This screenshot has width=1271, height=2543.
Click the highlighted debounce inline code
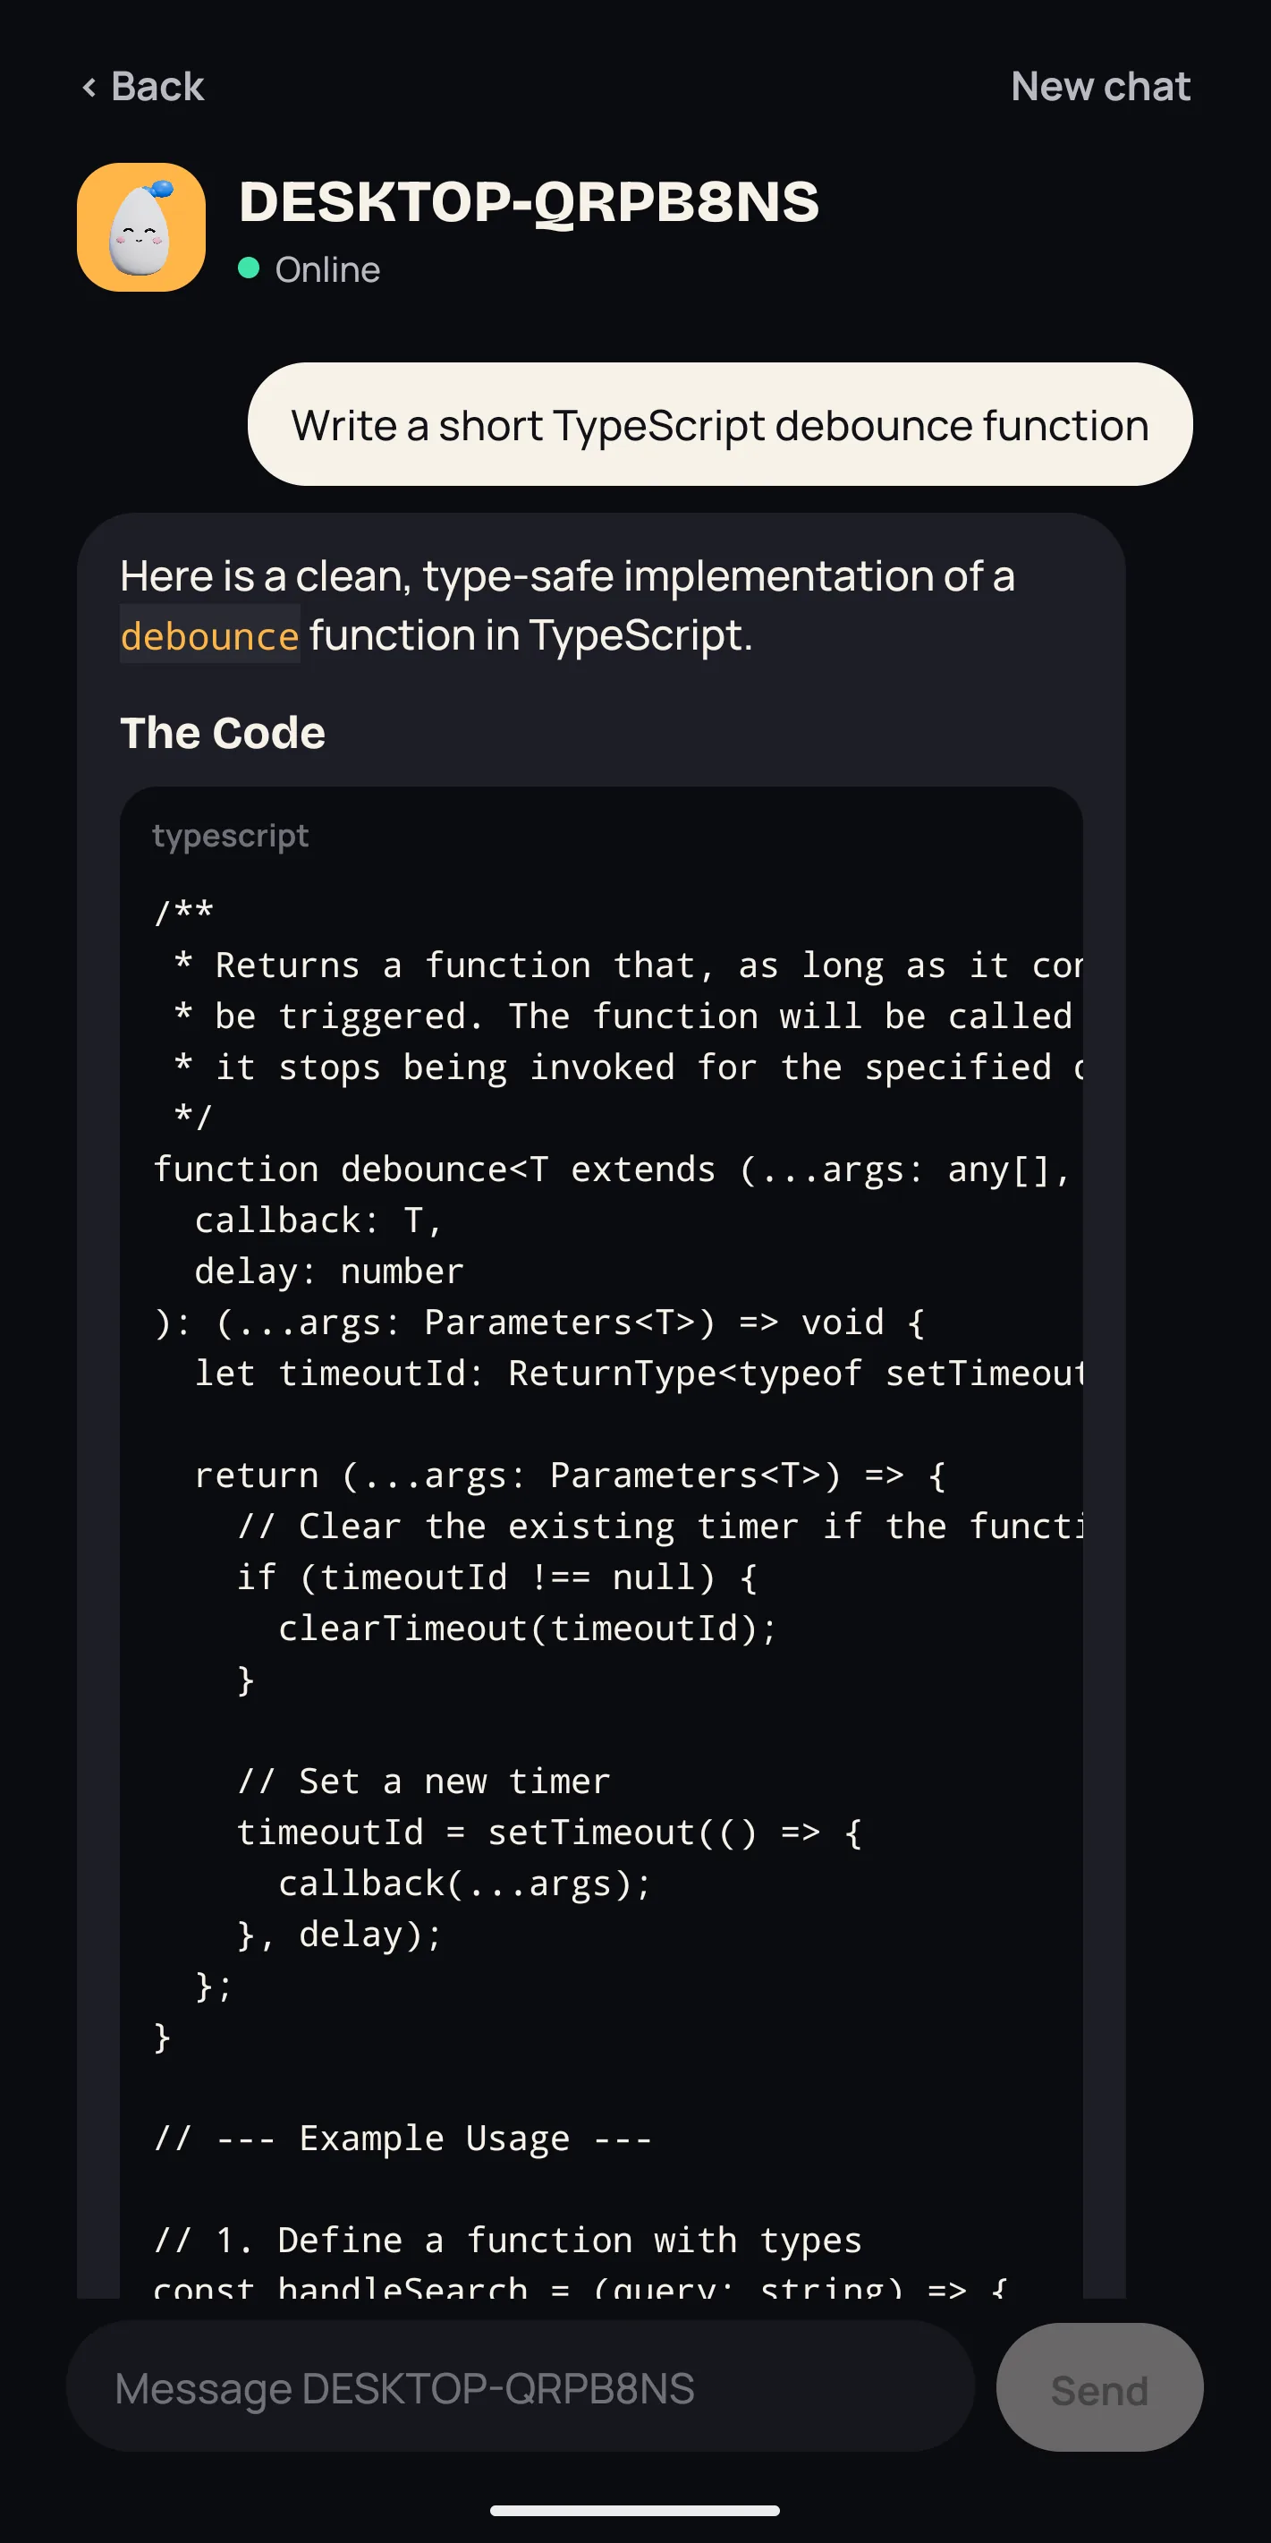[209, 634]
